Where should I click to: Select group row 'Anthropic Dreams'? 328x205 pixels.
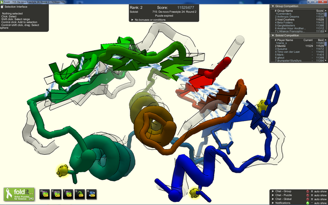tap(299, 17)
